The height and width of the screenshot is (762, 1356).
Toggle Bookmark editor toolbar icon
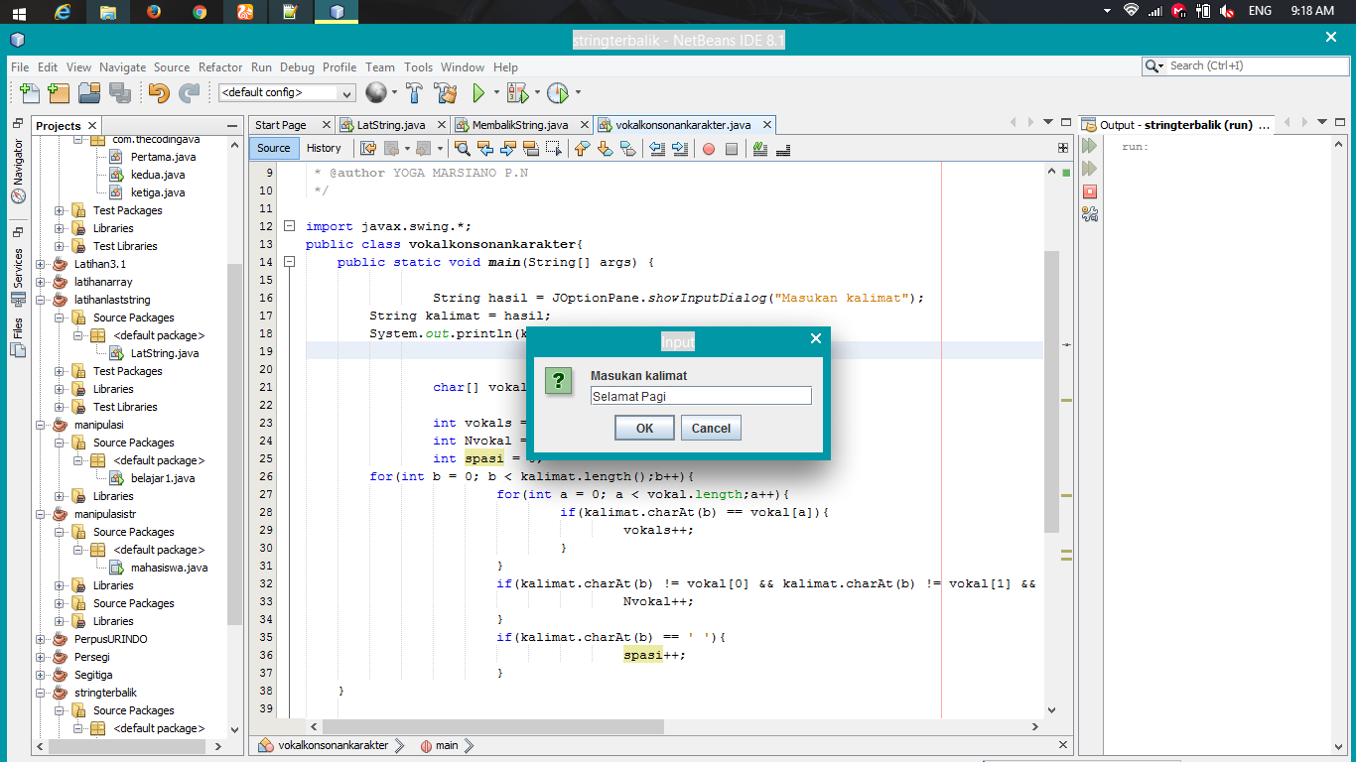[627, 149]
